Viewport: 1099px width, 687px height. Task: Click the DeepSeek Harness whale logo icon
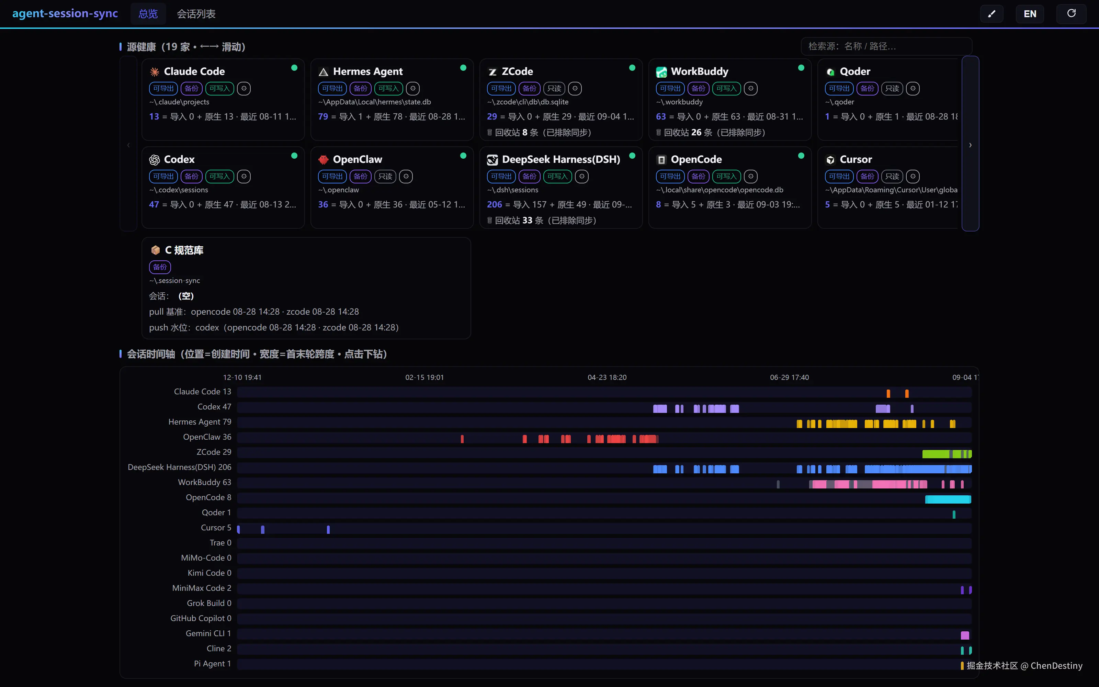click(492, 160)
